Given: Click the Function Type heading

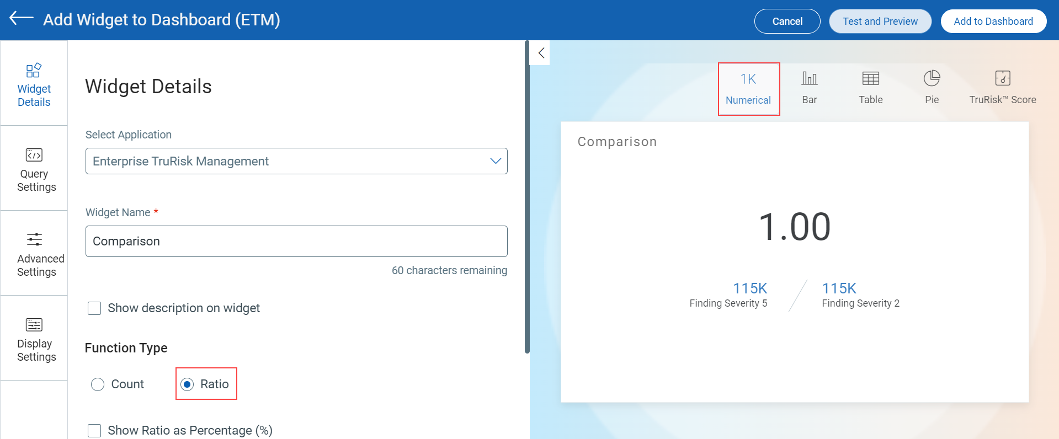Looking at the screenshot, I should [x=126, y=348].
